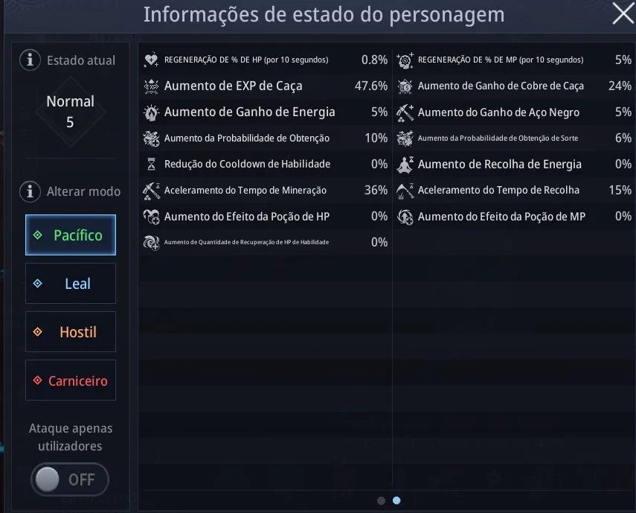Click the Tempo de Mineração pickaxe icon
This screenshot has height=513, width=636.
point(151,191)
